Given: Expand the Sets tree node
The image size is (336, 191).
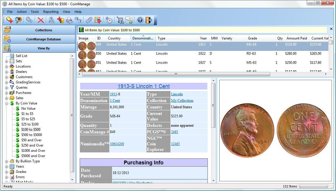Looking at the screenshot, I should coord(6,61).
